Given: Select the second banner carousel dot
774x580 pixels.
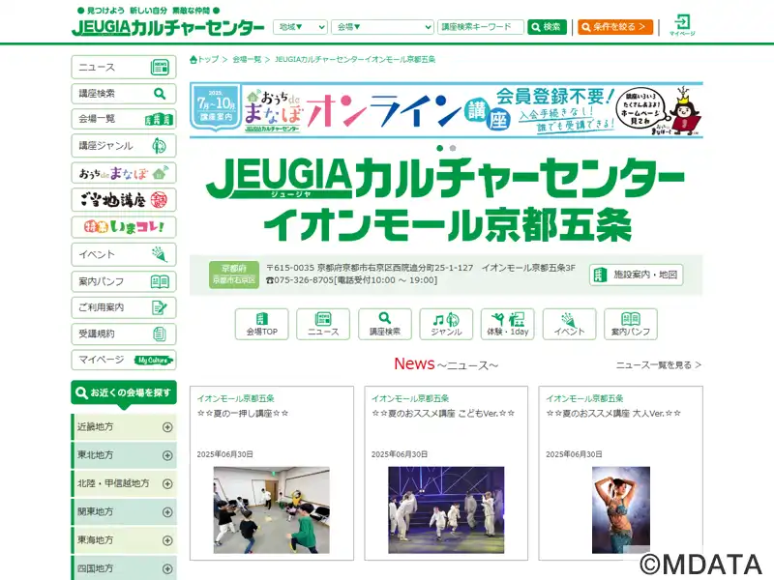Looking at the screenshot, I should (453, 148).
